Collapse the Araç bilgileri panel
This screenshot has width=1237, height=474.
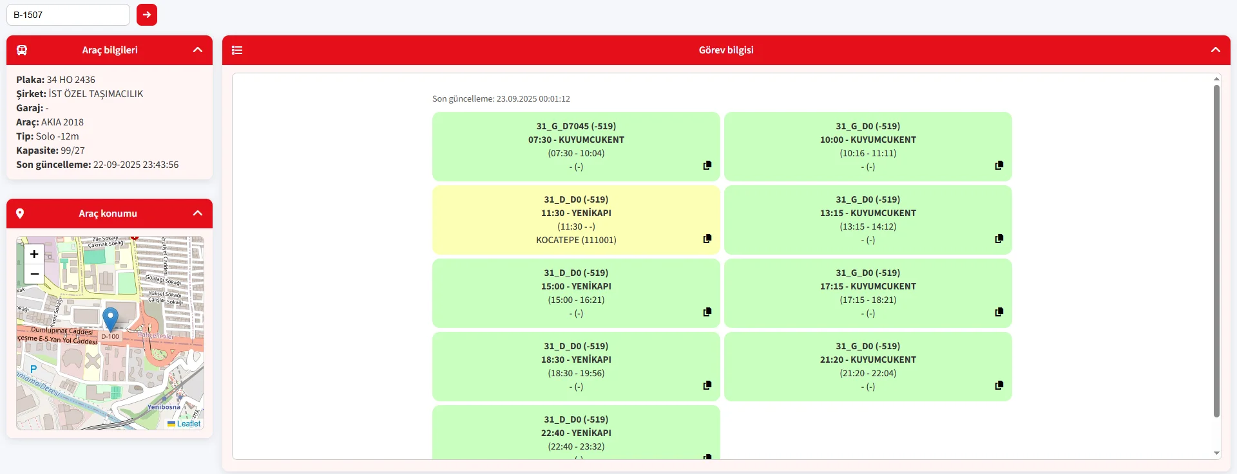coord(198,50)
